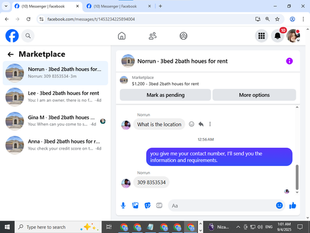Open notifications bell with 10 badge
This screenshot has height=233, width=310.
(x=278, y=36)
